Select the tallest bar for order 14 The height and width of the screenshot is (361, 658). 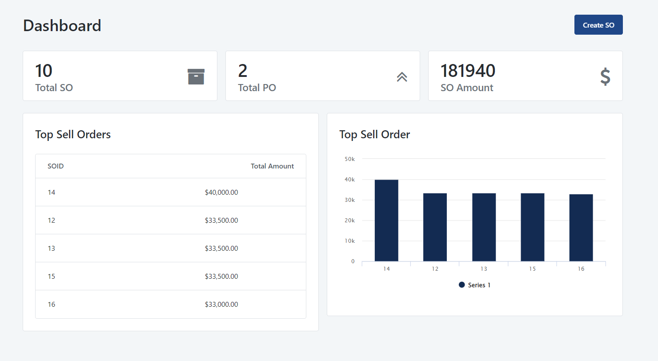[386, 220]
